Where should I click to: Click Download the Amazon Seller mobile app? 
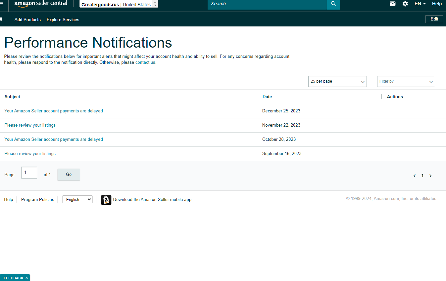[152, 200]
